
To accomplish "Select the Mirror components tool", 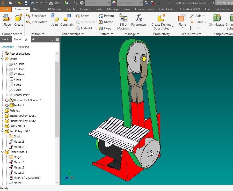I will point(106,22).
